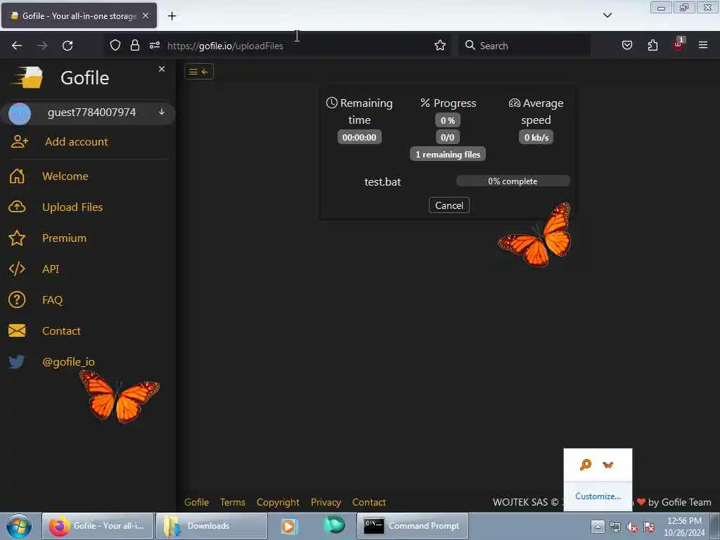Collapse the sidebar with the yellow menu toggle
720x540 pixels.
tap(199, 72)
